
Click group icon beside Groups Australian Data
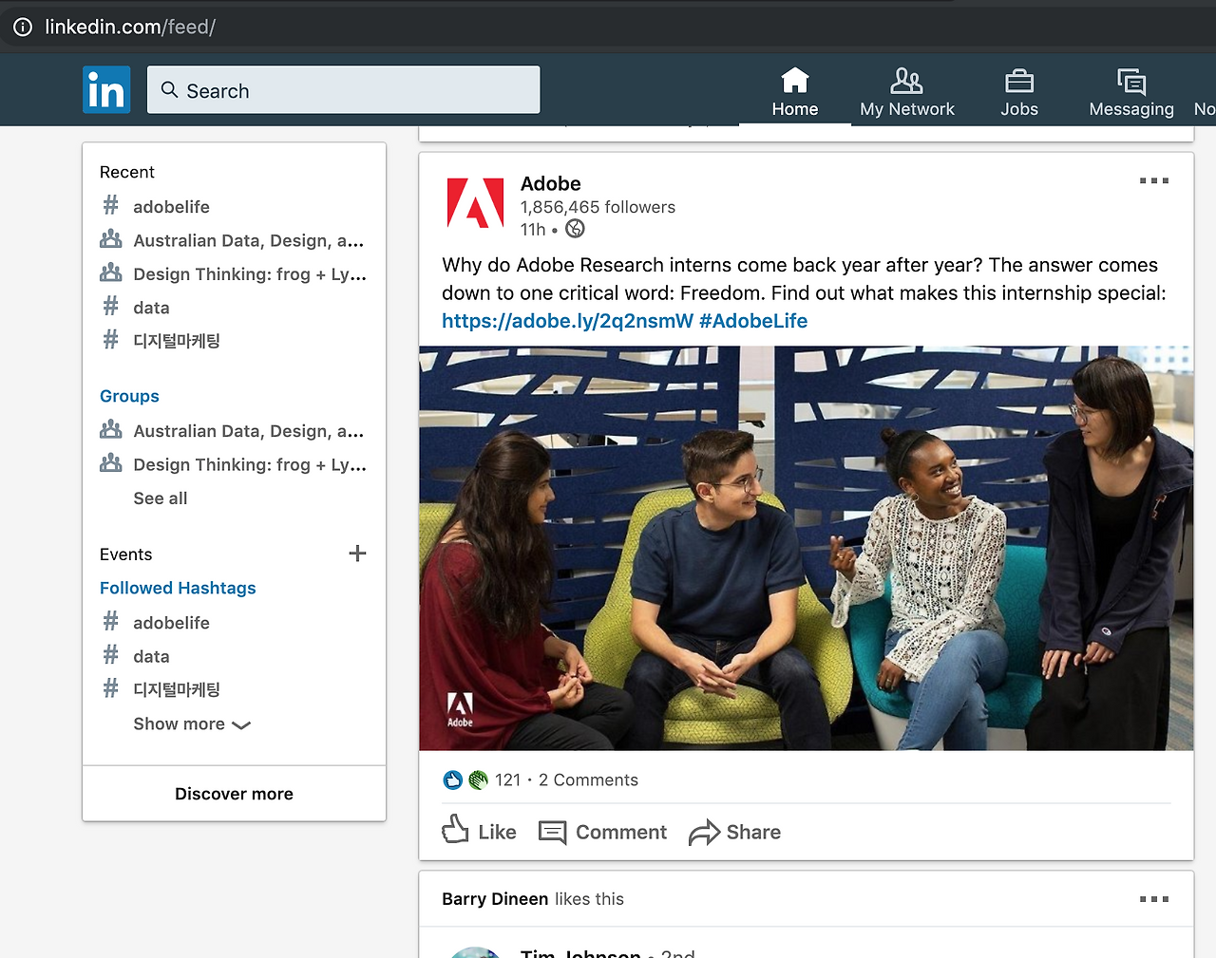pos(111,430)
